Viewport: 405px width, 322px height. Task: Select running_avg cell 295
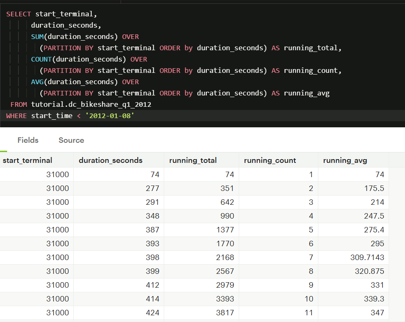point(353,244)
